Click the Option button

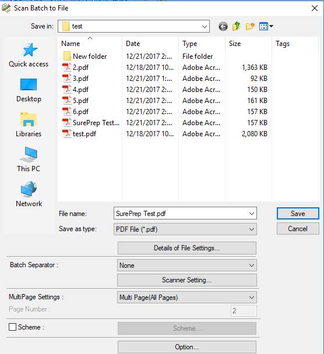pyautogui.click(x=187, y=347)
